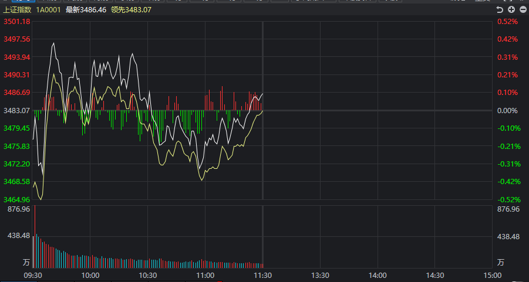Screen dimensions: 529x282
Task: Select the 11:30 time axis marker
Action: [263, 274]
